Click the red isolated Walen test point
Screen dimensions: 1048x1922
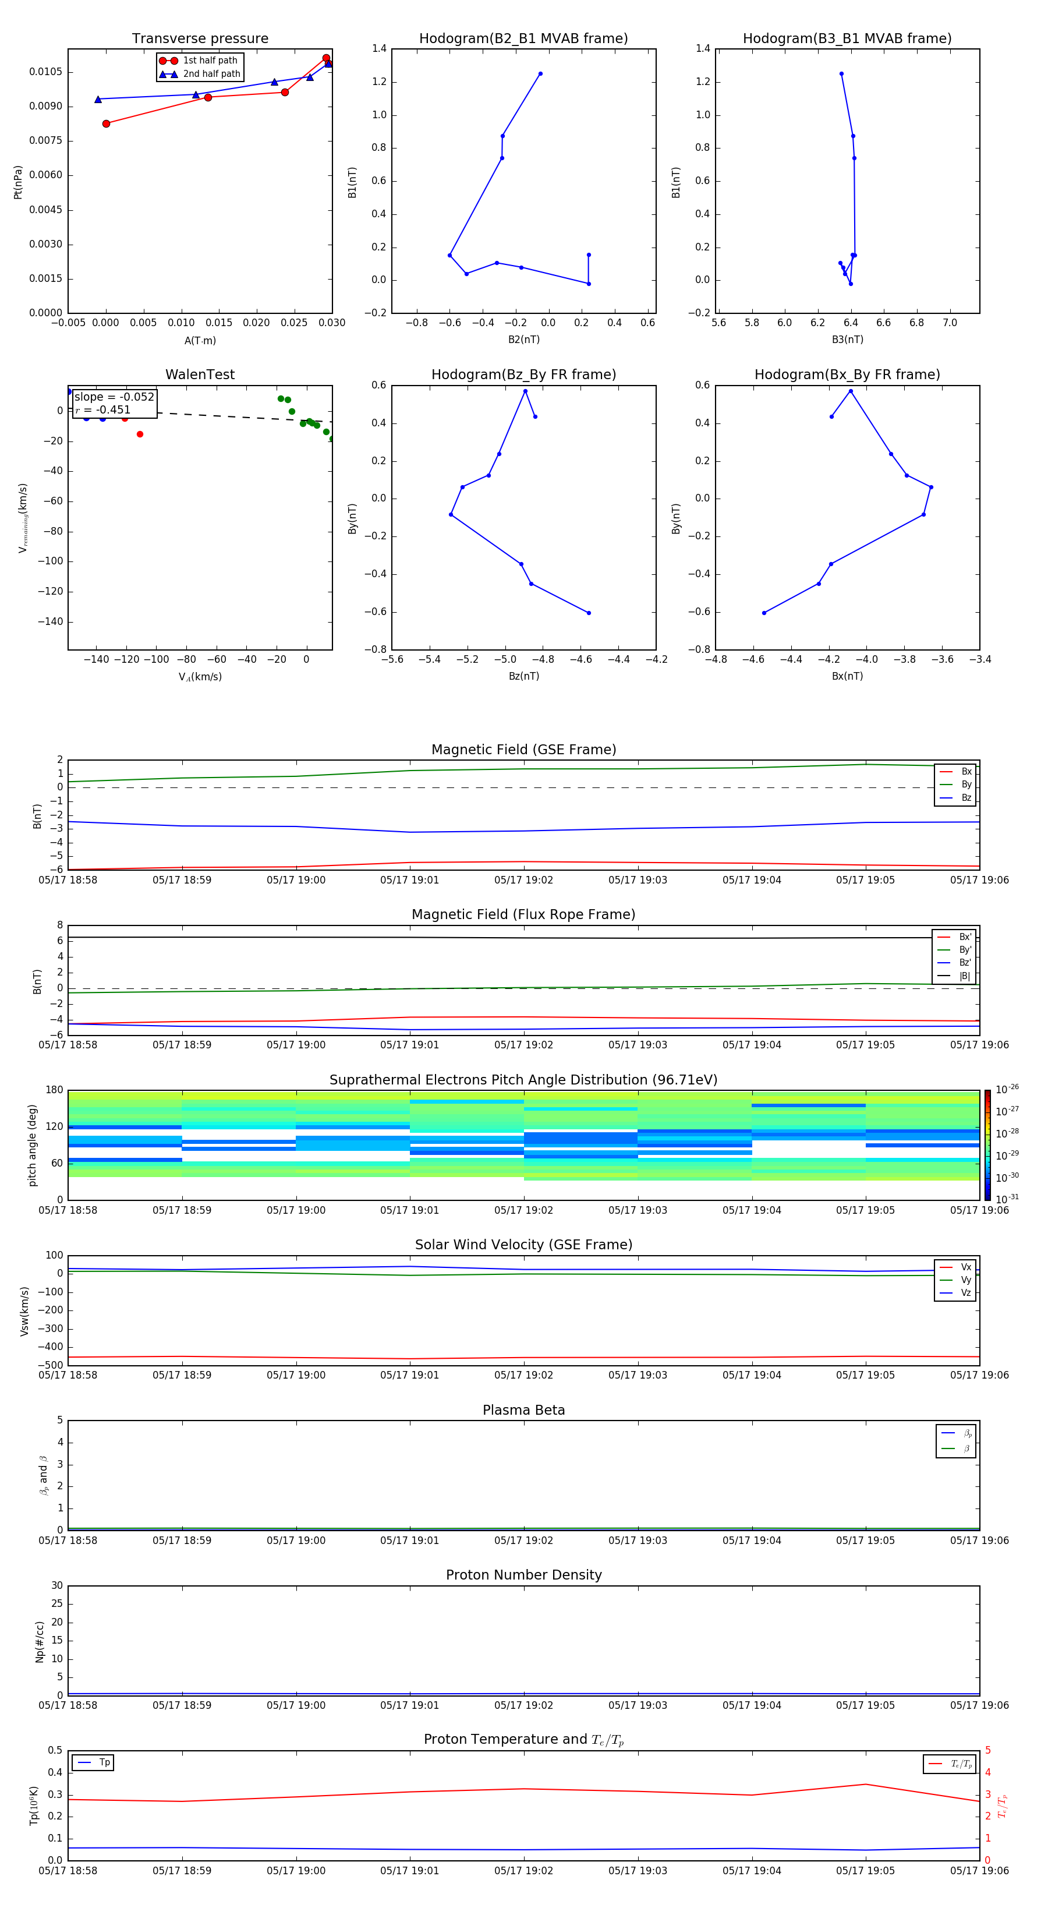click(x=140, y=434)
